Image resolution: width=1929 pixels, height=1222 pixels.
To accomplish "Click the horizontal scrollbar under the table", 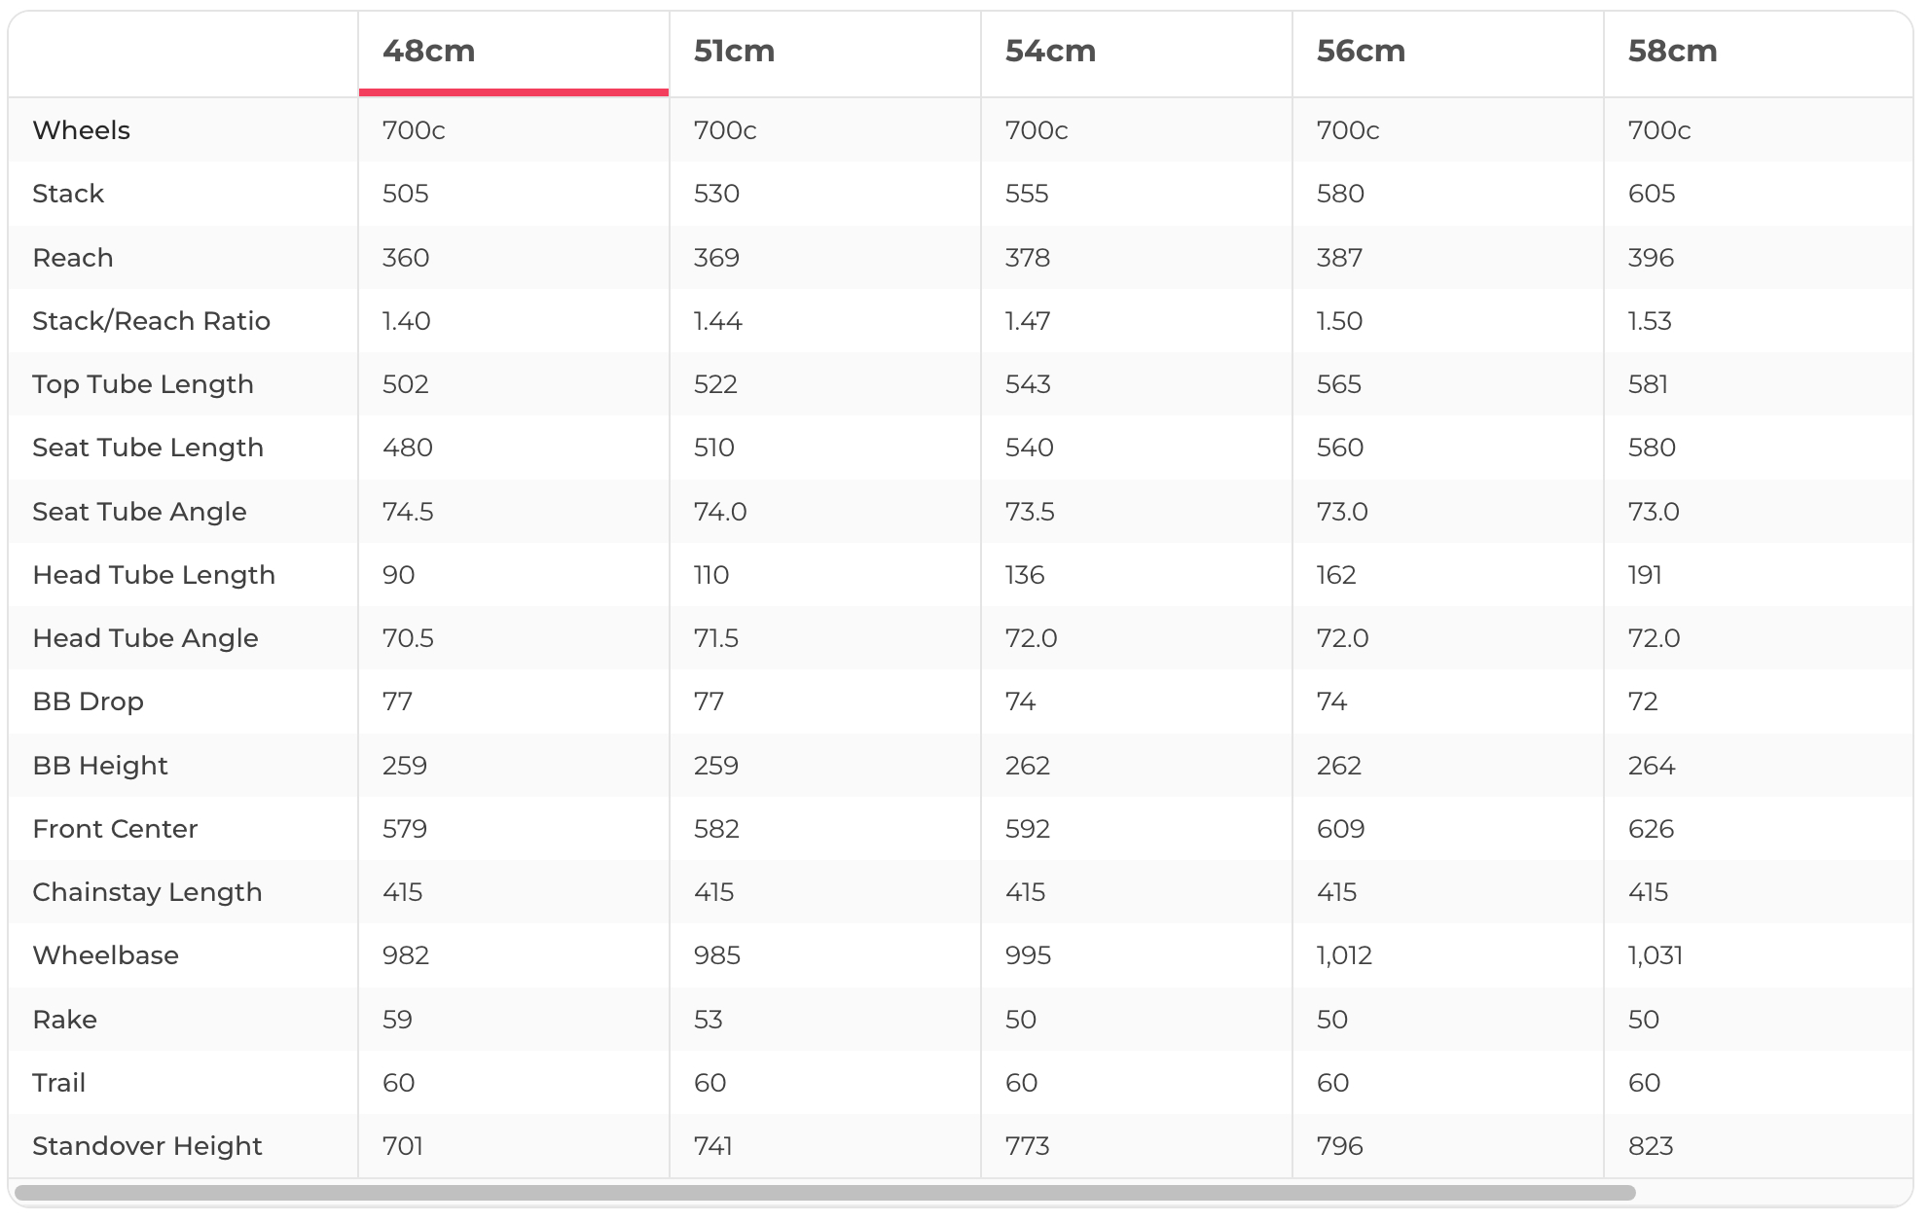I will point(824,1193).
